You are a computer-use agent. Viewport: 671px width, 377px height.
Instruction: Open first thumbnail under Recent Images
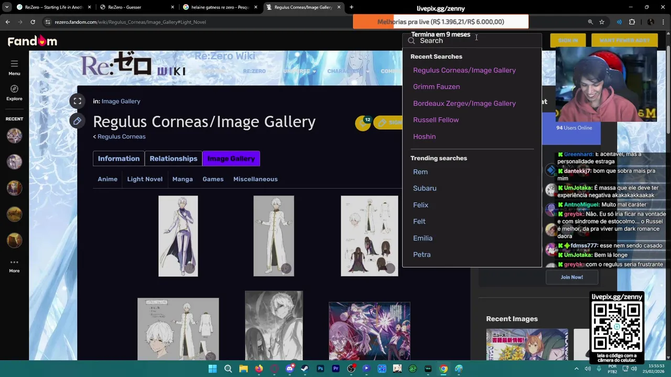point(527,345)
